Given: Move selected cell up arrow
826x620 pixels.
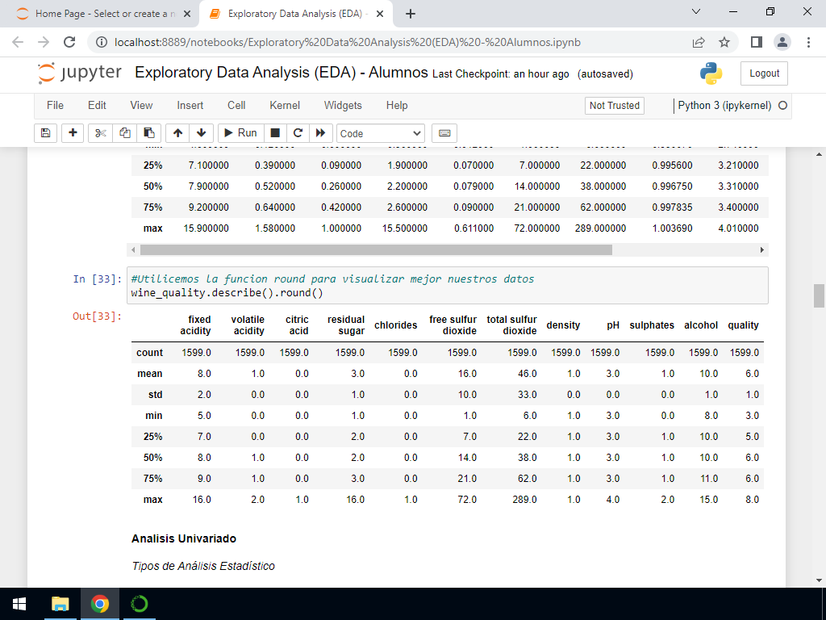Looking at the screenshot, I should (x=178, y=133).
